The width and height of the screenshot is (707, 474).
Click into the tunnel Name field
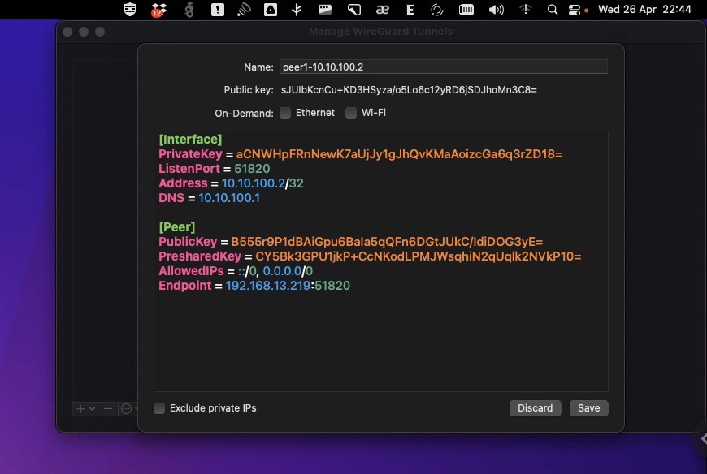click(x=444, y=67)
